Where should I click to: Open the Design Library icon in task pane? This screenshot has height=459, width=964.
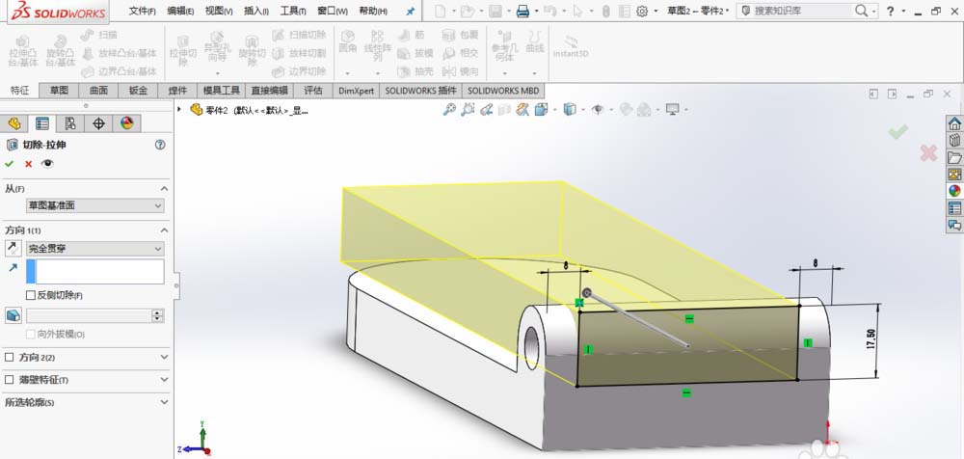coord(954,140)
